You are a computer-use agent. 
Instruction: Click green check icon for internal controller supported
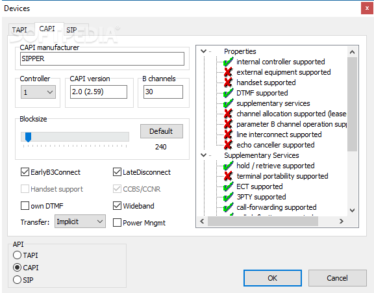pos(228,62)
